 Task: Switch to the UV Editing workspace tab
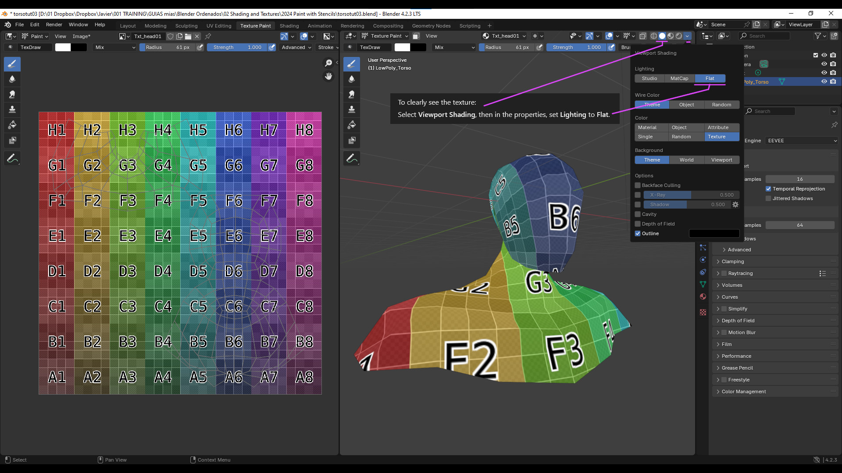point(219,26)
